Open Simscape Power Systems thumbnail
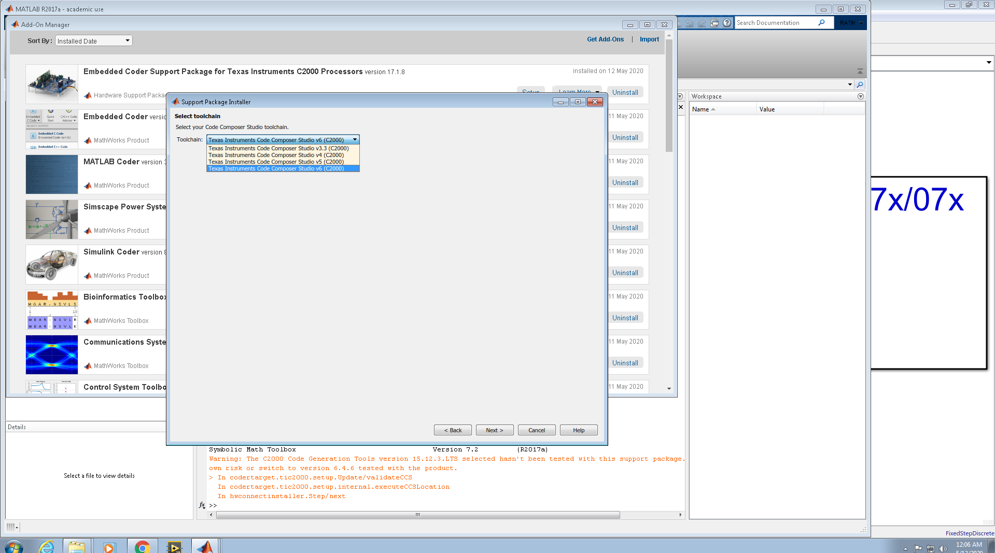The image size is (995, 553). point(52,219)
